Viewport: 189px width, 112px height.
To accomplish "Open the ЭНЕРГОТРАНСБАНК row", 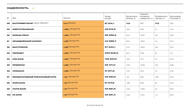I will click(22, 29).
